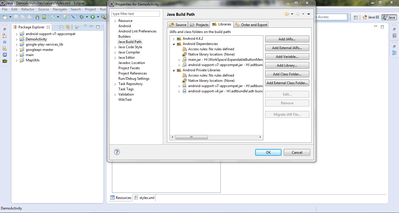This screenshot has width=399, height=213.
Task: Click the Add Class Folder... button
Action: tap(287, 74)
